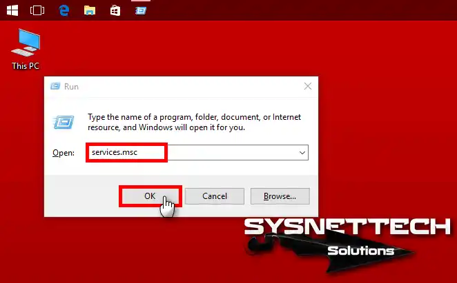Click the "Type the name of a program" description
This screenshot has height=283, width=457.
click(185, 122)
